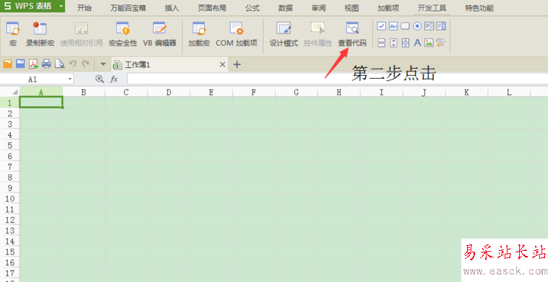Select row 16 header

(x=10, y=262)
